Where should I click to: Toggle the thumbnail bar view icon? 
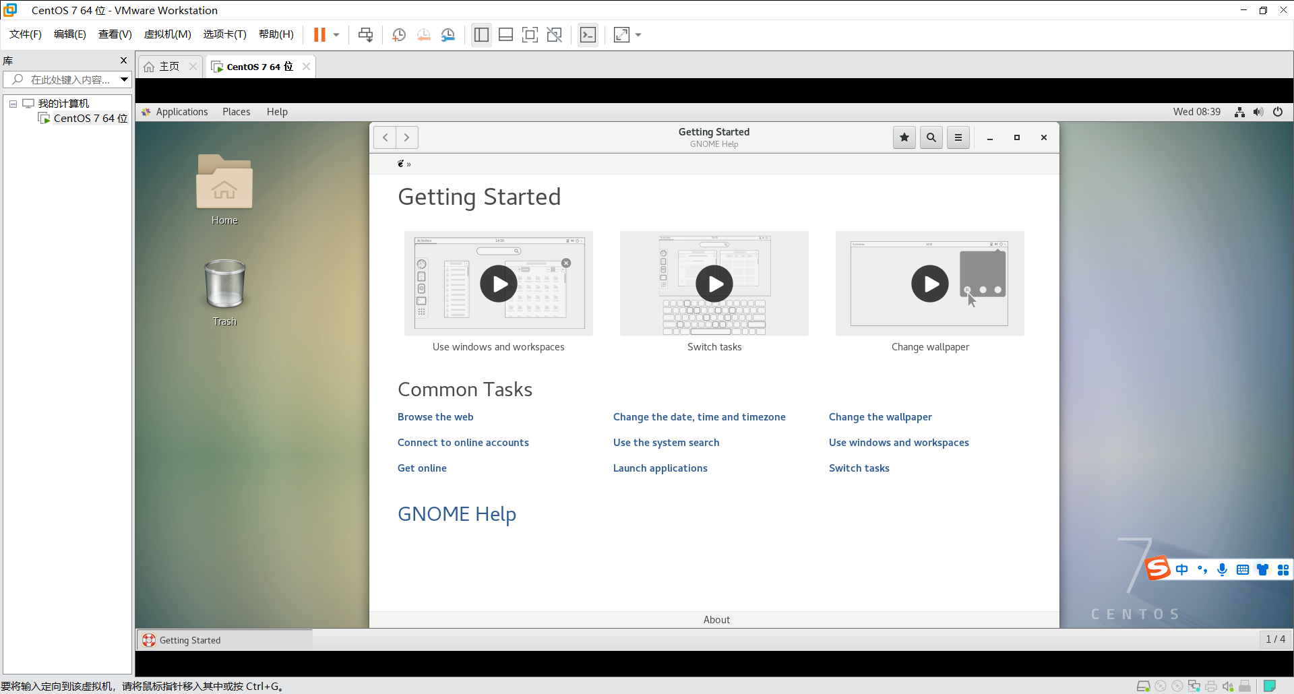coord(505,35)
